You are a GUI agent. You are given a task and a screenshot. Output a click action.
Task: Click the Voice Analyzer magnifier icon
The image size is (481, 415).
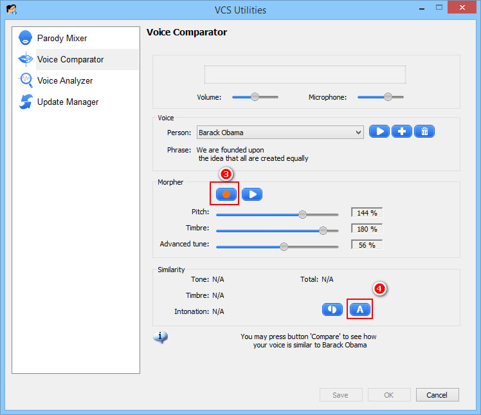pyautogui.click(x=26, y=80)
